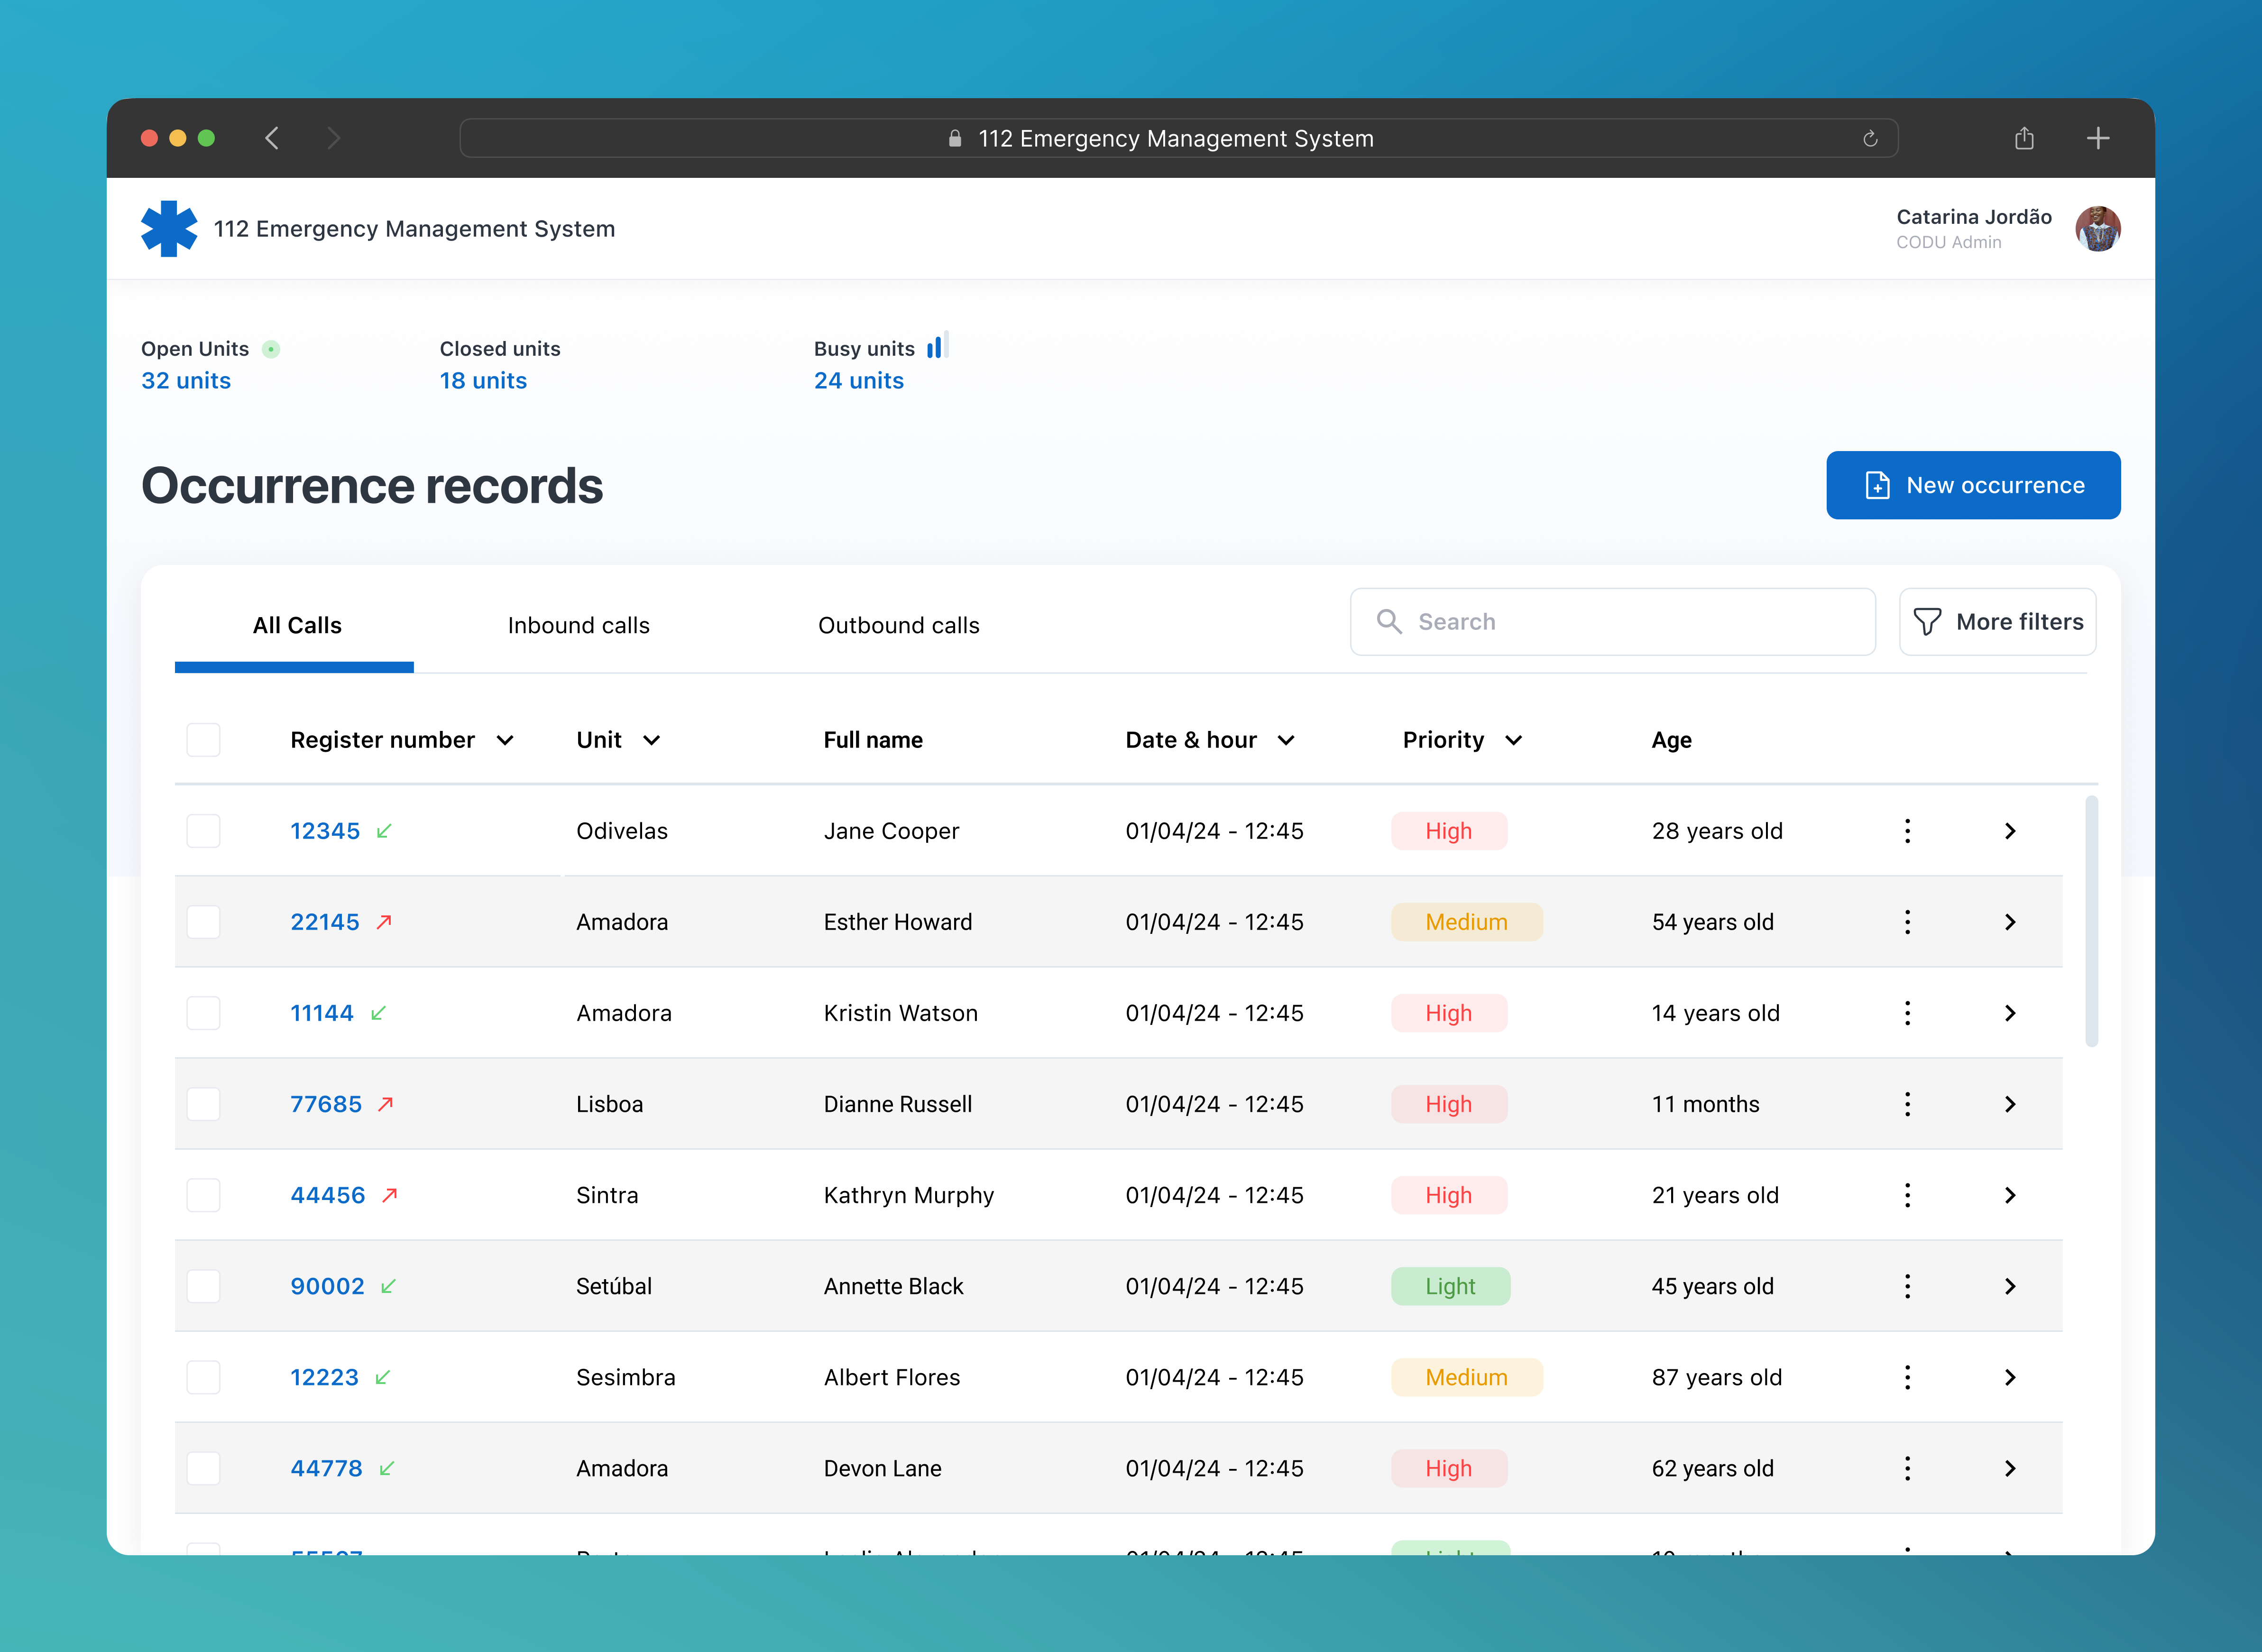2262x1652 pixels.
Task: Check the box for record 44456
Action: point(204,1195)
